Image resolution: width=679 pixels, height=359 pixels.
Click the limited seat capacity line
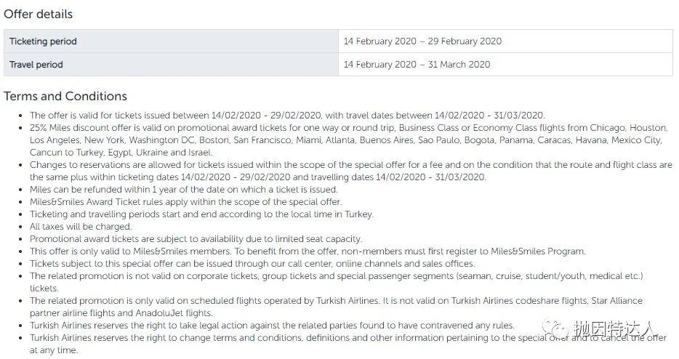196,239
